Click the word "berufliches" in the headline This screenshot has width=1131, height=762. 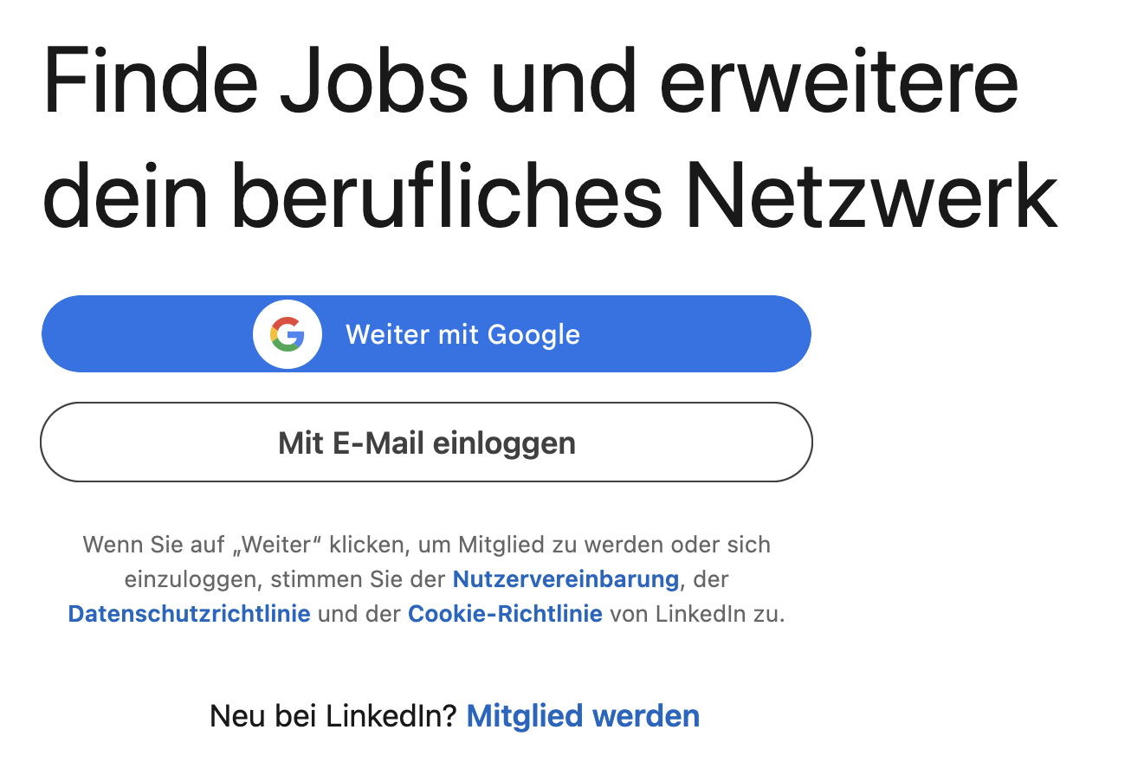(x=447, y=195)
